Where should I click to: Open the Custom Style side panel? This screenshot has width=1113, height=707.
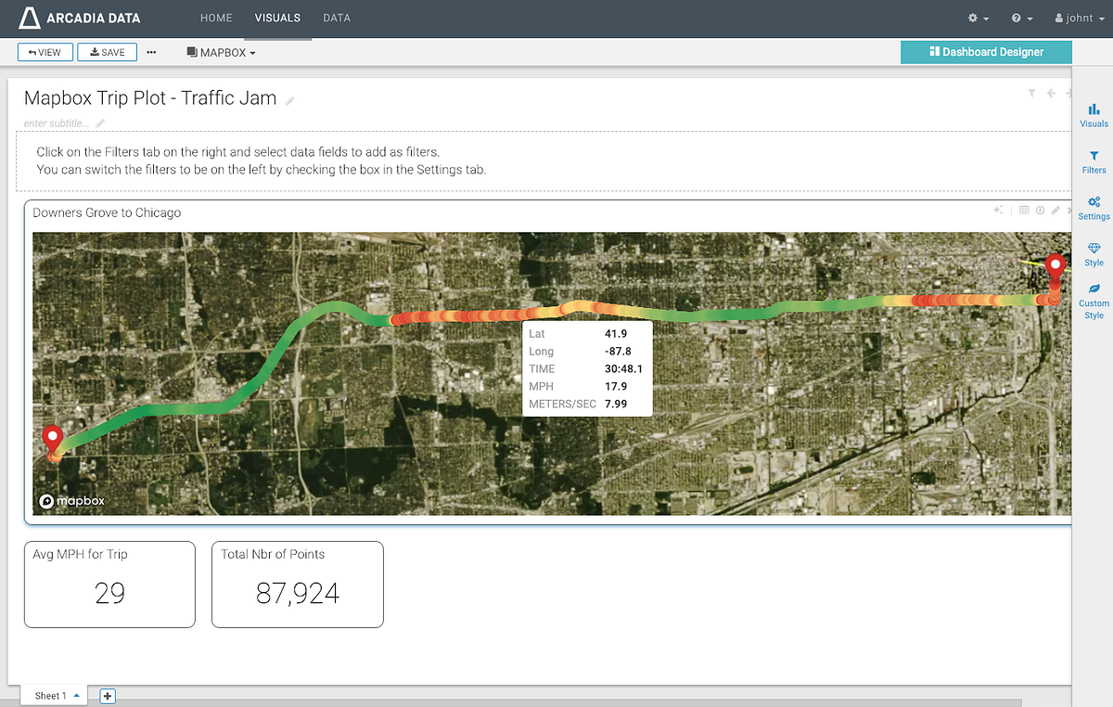coord(1094,302)
